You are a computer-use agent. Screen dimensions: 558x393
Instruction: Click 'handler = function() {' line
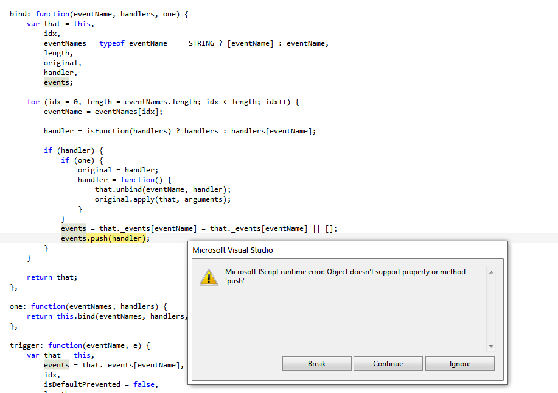point(125,180)
